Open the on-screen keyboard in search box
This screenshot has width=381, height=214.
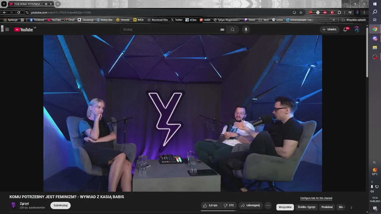(x=222, y=29)
